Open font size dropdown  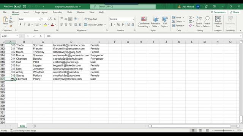(47, 19)
